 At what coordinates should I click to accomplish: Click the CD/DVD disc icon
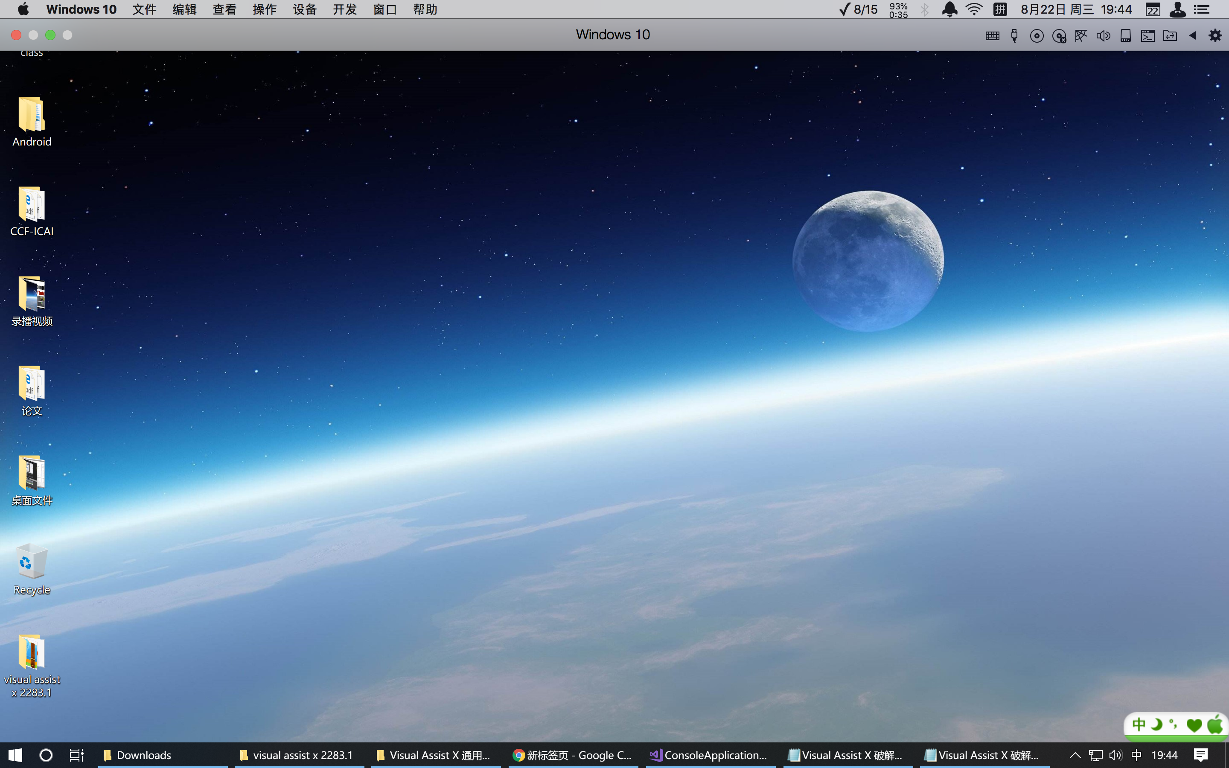[1037, 35]
